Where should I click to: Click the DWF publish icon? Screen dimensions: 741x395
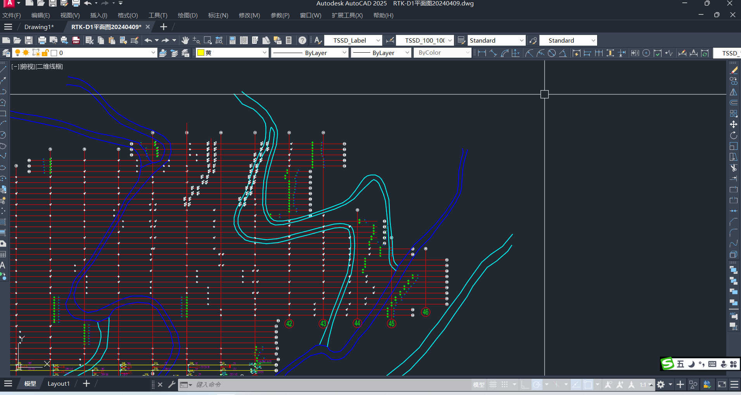click(x=76, y=40)
